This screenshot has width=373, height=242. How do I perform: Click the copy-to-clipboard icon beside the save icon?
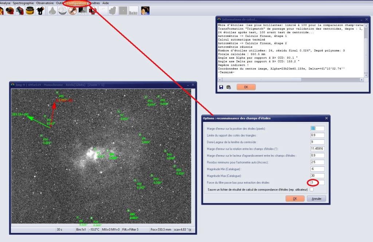click(228, 87)
